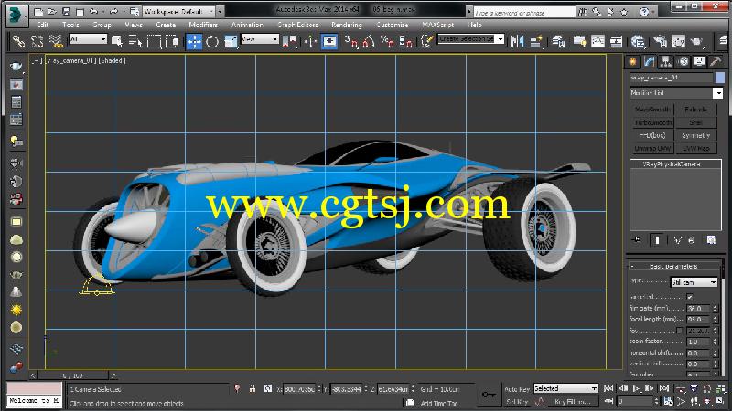Click the MeshSmooth modifier button
Image resolution: width=732 pixels, height=411 pixels.
pyautogui.click(x=652, y=110)
